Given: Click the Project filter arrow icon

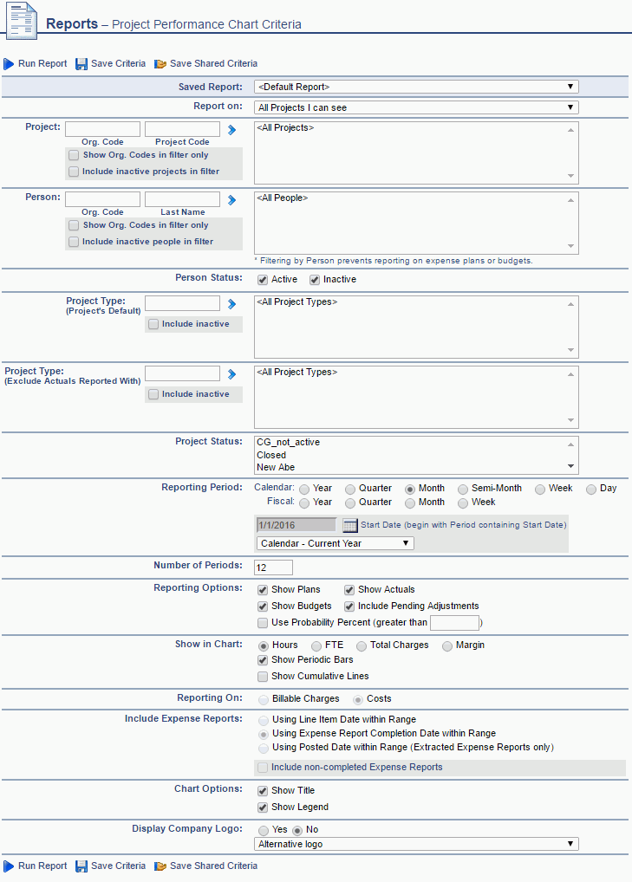Looking at the screenshot, I should pos(231,130).
